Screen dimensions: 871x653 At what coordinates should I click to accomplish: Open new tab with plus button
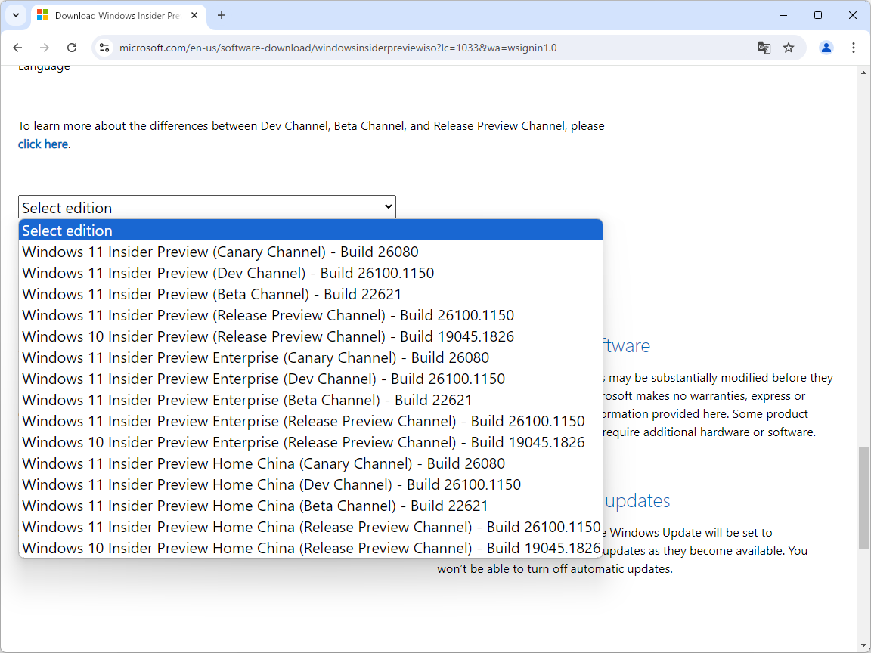pos(222,15)
